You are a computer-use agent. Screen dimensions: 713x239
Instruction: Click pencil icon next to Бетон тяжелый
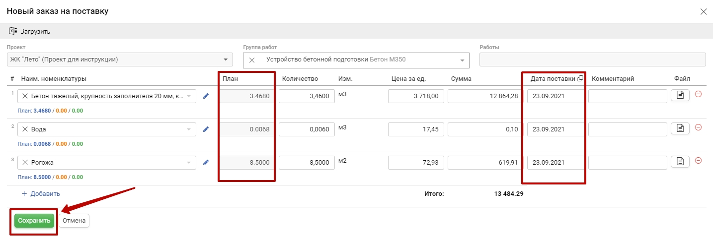click(206, 96)
